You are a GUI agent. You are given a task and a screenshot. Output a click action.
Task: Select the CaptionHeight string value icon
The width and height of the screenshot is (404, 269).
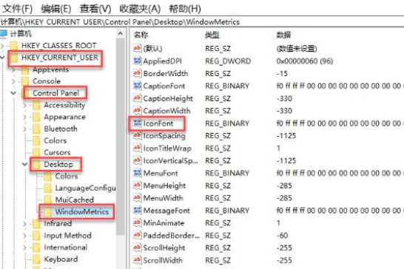[137, 98]
